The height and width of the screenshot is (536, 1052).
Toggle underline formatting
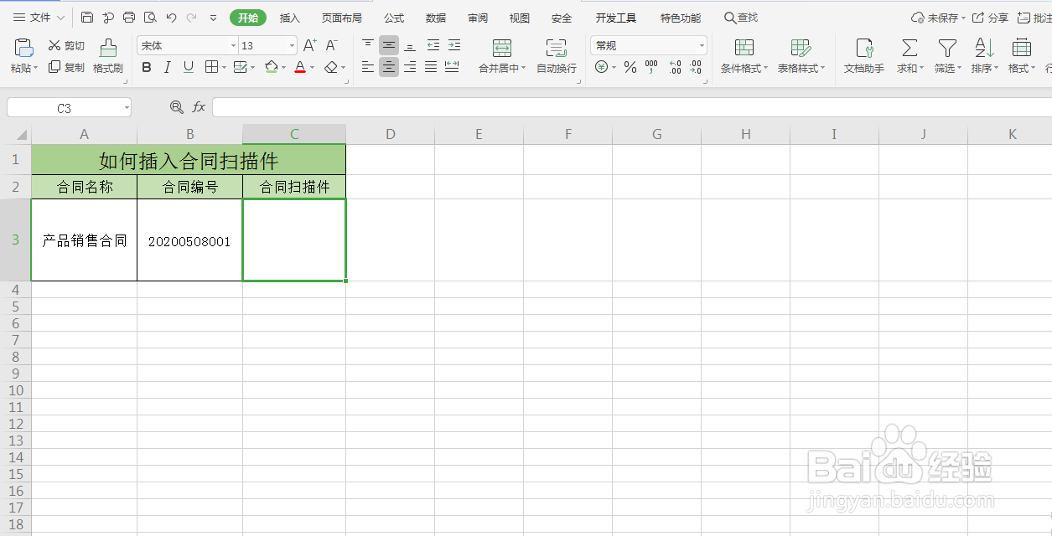(188, 67)
